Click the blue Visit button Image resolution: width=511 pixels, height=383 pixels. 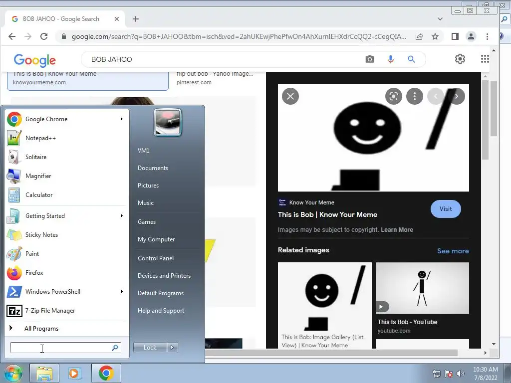446,209
